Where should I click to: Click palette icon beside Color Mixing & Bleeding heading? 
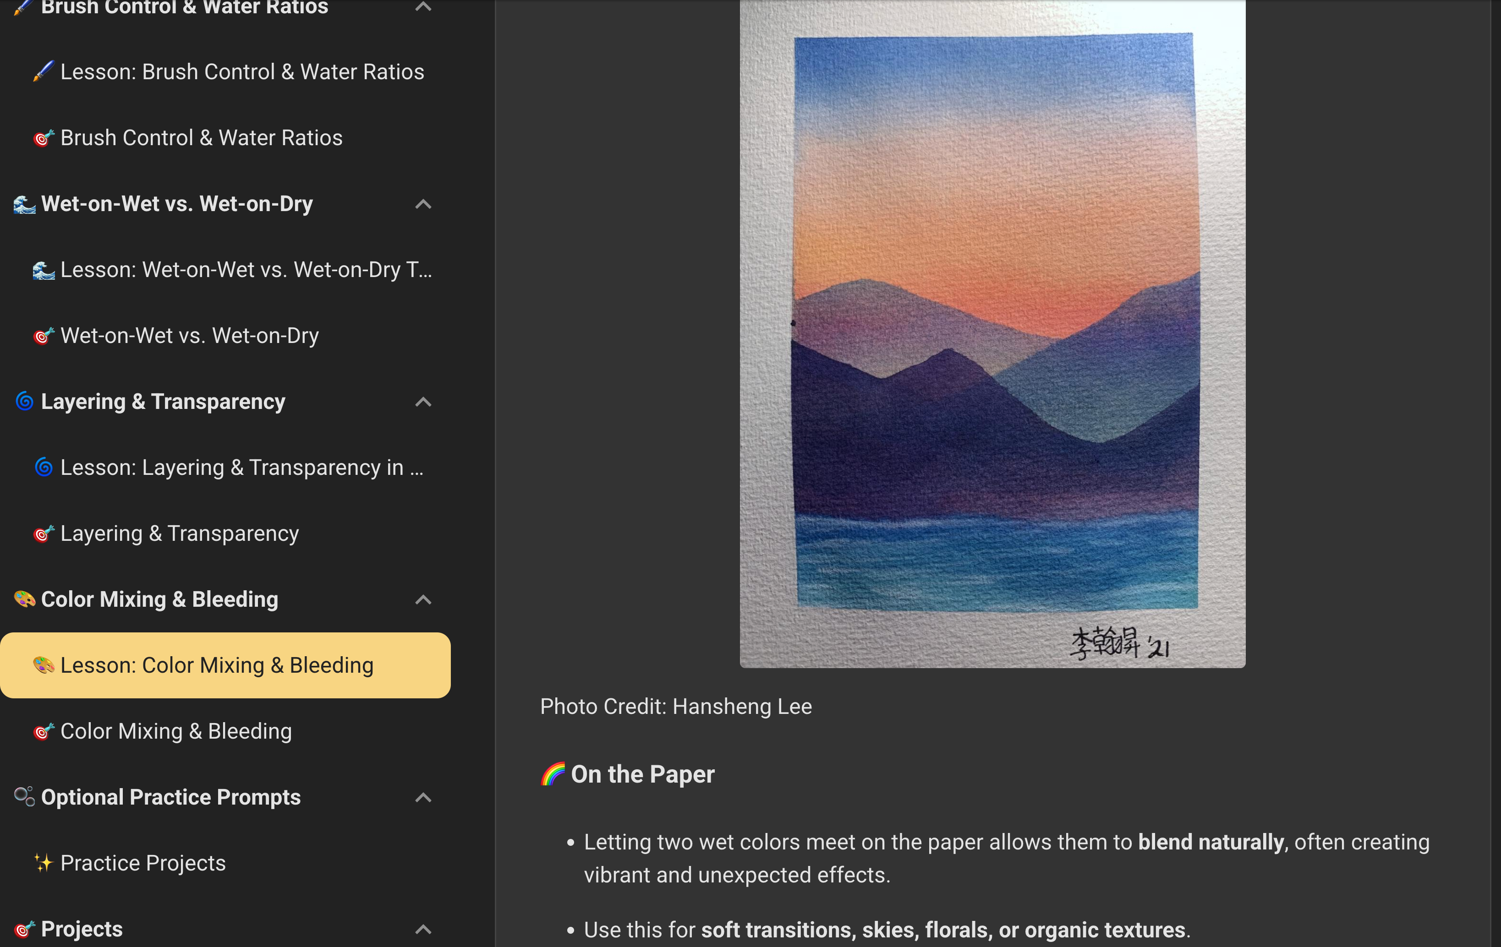pos(24,599)
